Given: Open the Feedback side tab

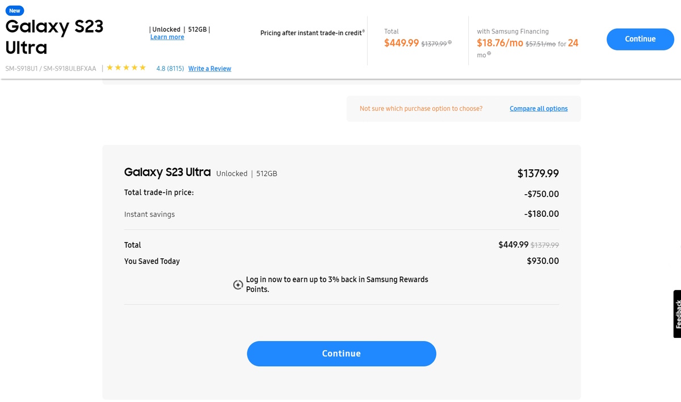Looking at the screenshot, I should [677, 313].
